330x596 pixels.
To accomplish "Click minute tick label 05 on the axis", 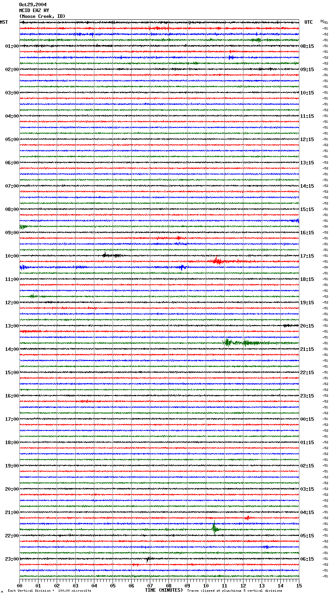I will click(113, 586).
